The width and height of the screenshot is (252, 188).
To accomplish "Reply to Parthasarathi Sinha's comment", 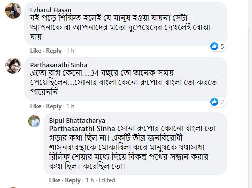I will [54, 106].
